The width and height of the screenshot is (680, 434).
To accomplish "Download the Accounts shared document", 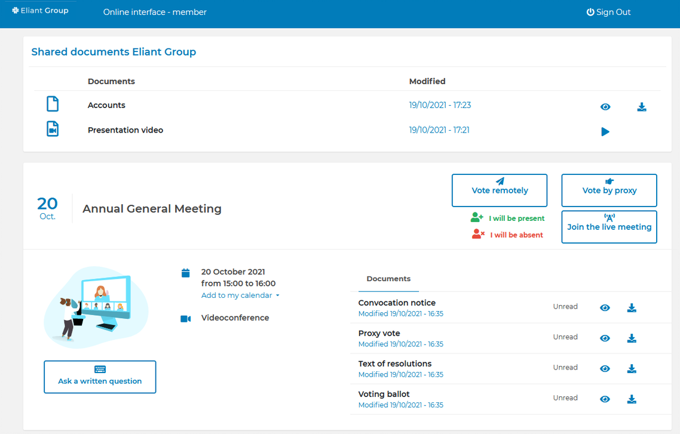I will [x=642, y=107].
